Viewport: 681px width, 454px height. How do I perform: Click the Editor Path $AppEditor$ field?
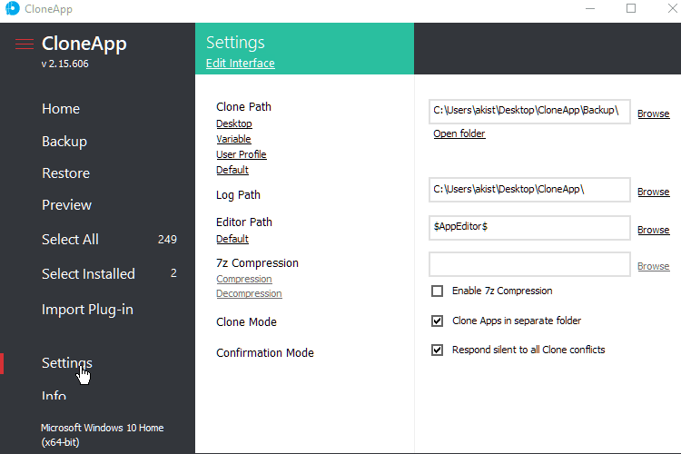coord(529,228)
